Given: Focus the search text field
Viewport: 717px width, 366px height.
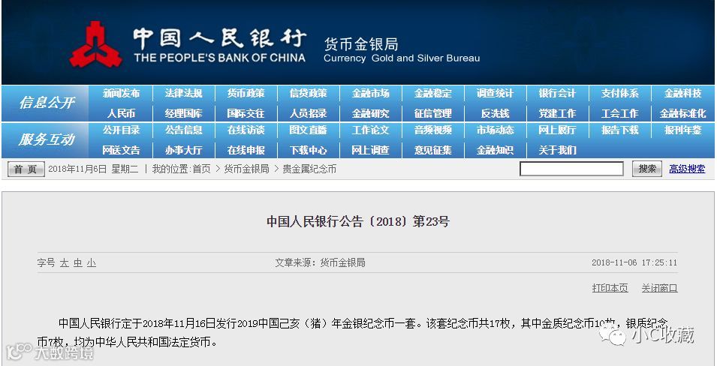Looking at the screenshot, I should [571, 169].
